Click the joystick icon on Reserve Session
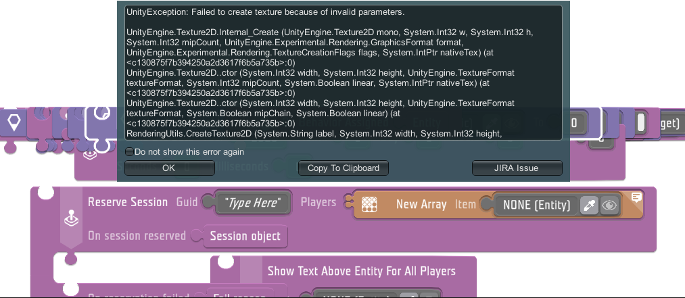This screenshot has height=298, width=685. pyautogui.click(x=70, y=219)
